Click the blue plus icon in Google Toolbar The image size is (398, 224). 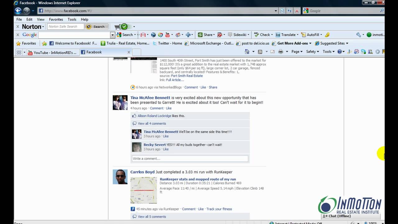[x=188, y=35]
